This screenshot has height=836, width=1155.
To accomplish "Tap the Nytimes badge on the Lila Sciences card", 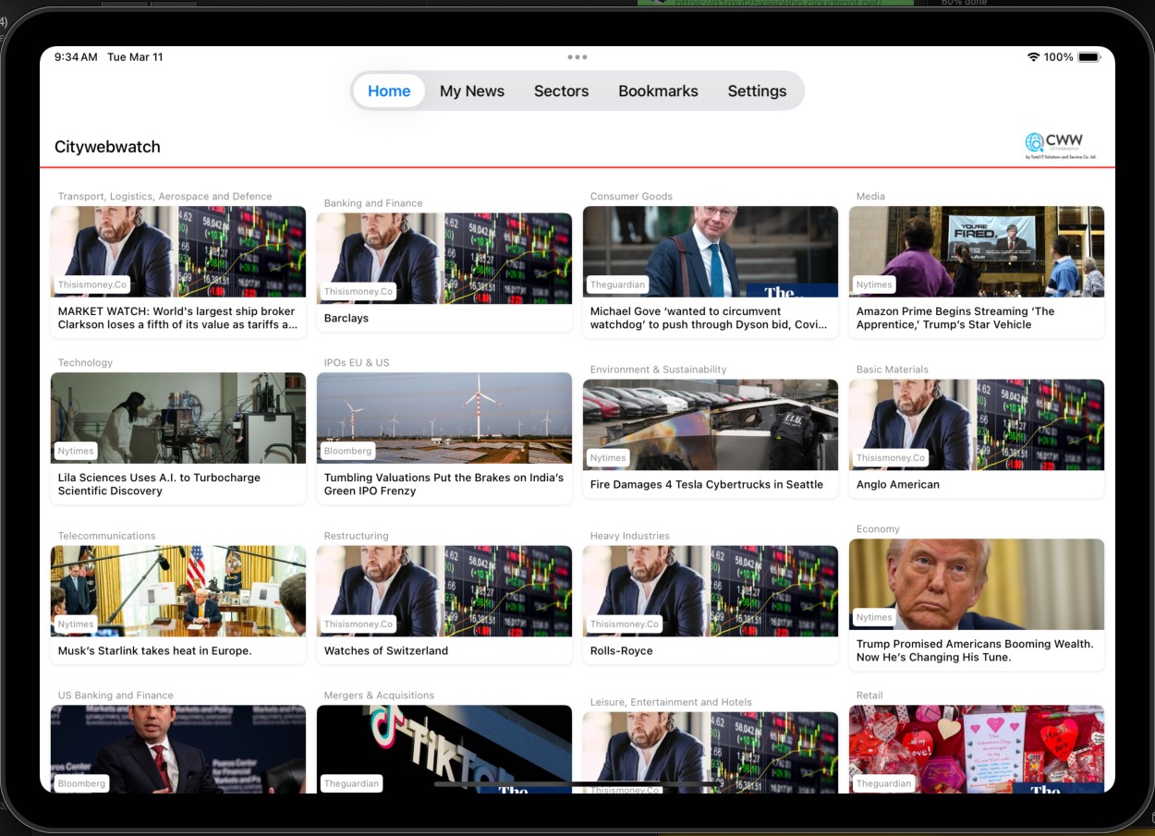I will (x=75, y=451).
